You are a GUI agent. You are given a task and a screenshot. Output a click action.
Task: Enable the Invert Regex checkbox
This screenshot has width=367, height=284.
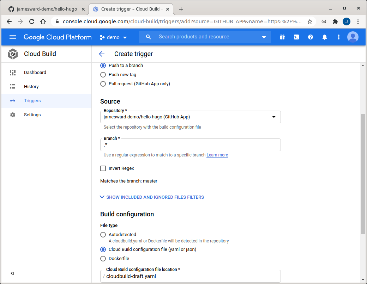(103, 168)
